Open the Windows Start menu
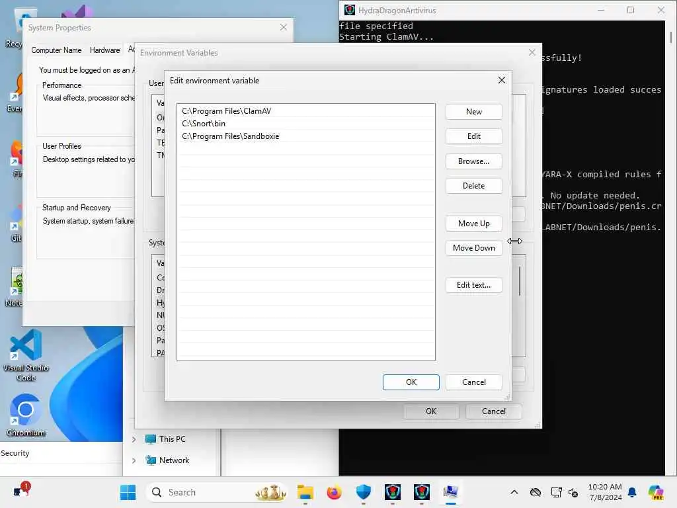The width and height of the screenshot is (677, 508). pos(128,492)
